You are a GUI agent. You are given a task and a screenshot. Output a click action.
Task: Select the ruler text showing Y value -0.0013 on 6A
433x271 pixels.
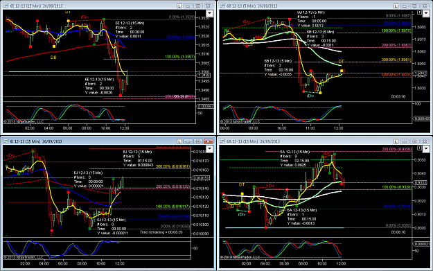[301, 216]
